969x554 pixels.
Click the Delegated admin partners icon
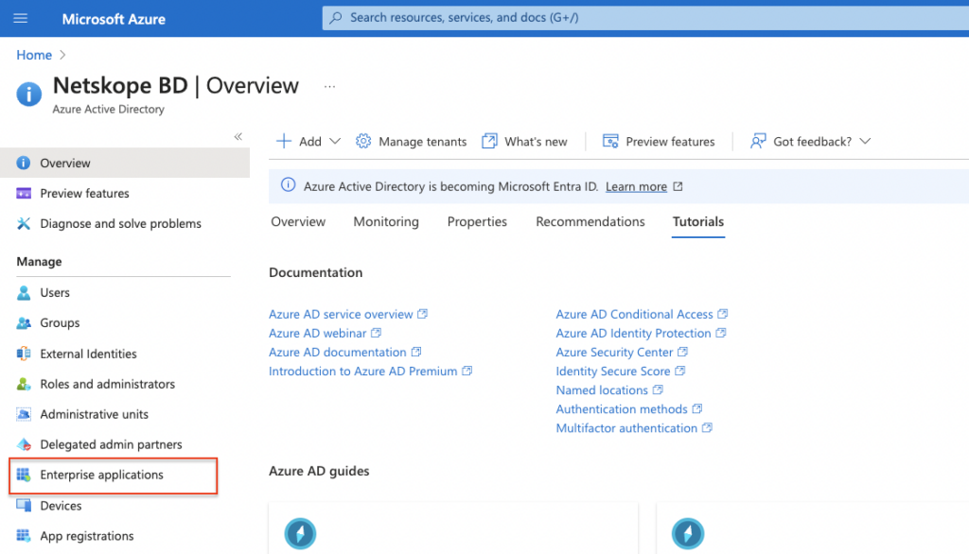(24, 444)
